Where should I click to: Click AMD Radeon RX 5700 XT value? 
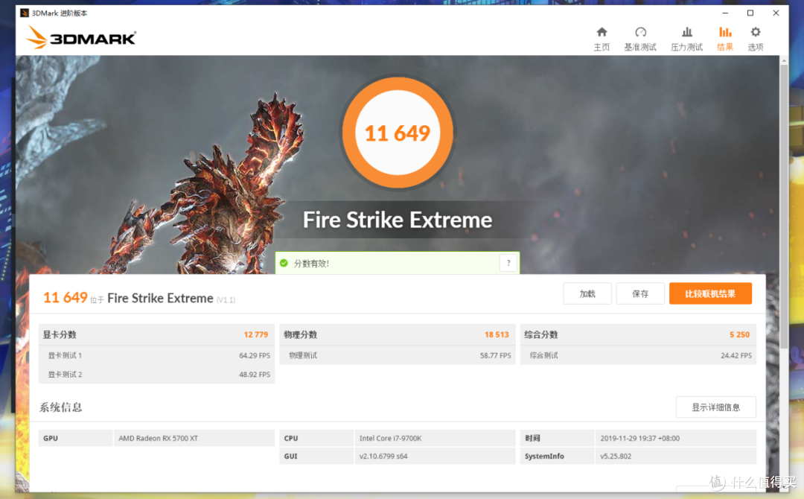tap(158, 438)
